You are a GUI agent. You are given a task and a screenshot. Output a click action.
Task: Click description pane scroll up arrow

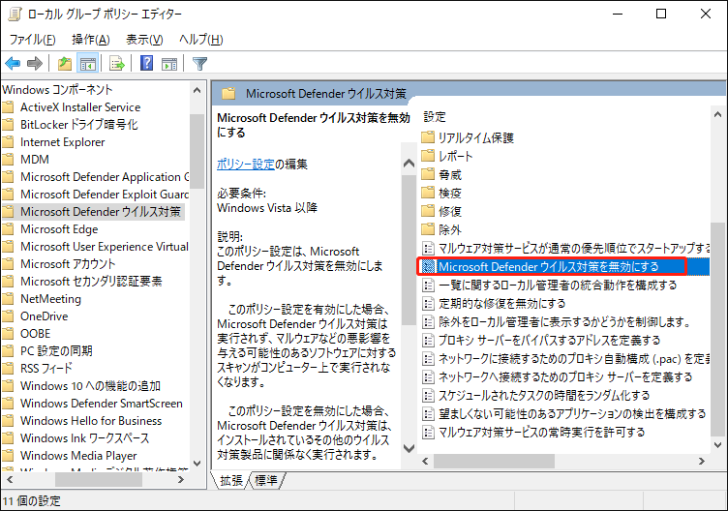click(409, 163)
